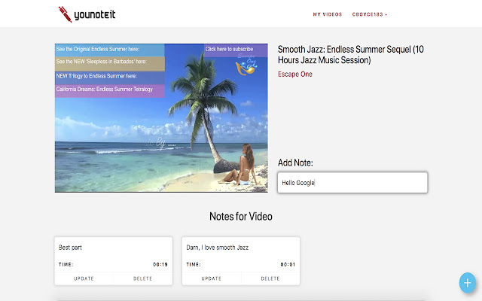Expand the CBOYCE183 user dropdown
Screen dimensions: 482x301
tap(370, 14)
